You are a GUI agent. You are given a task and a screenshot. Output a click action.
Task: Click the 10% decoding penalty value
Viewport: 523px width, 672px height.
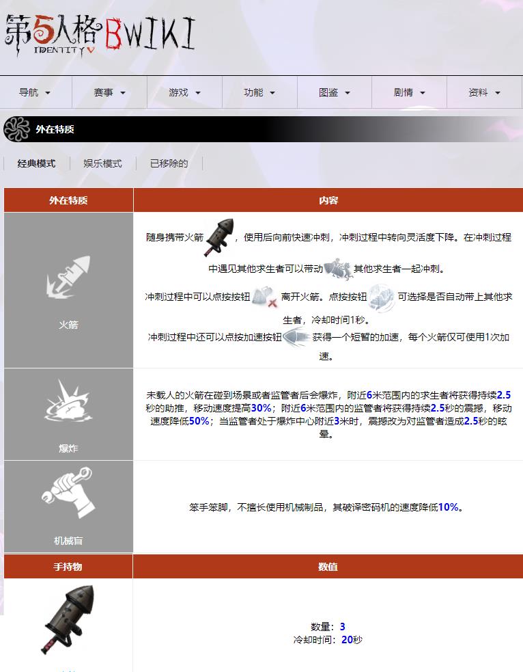[x=448, y=507]
